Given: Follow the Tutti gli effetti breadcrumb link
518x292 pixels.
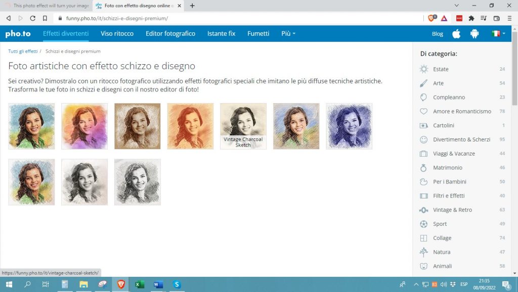Looking at the screenshot, I should [x=22, y=51].
